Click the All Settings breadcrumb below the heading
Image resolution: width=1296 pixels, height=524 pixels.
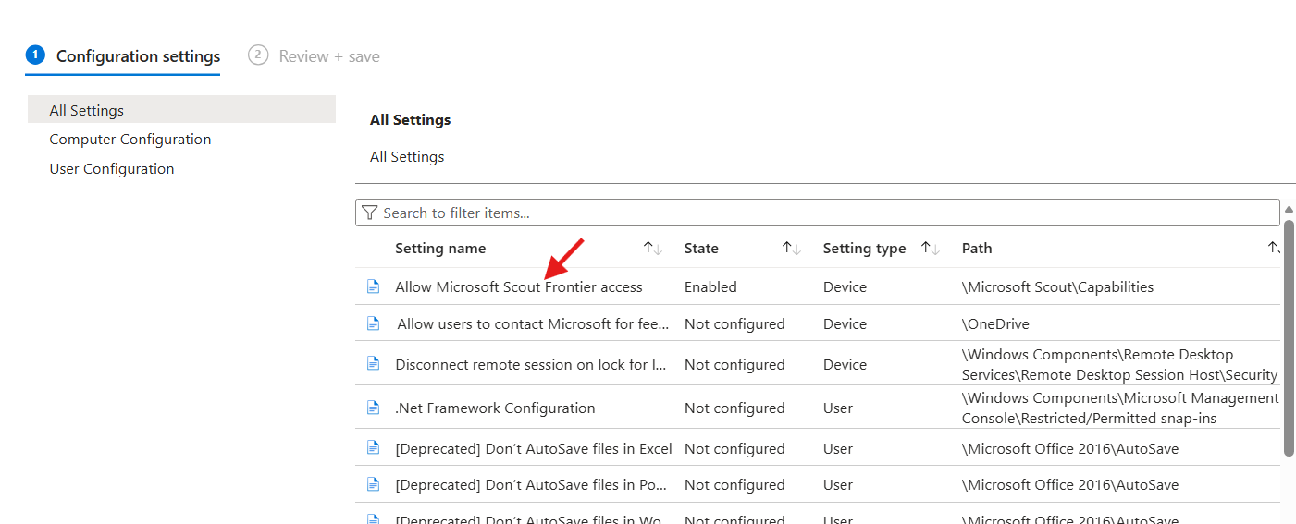click(407, 156)
